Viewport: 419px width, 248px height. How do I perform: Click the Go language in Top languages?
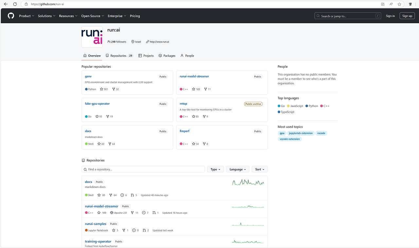pos(281,106)
